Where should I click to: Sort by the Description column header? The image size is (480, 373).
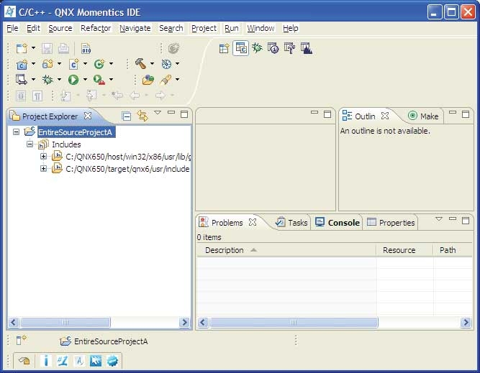pyautogui.click(x=225, y=250)
